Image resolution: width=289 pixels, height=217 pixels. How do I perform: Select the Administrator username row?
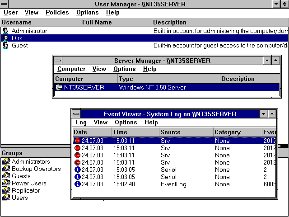click(x=144, y=31)
